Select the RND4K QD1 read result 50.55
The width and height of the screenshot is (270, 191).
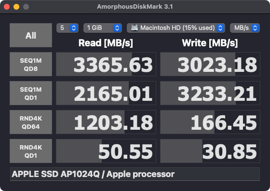click(x=106, y=151)
